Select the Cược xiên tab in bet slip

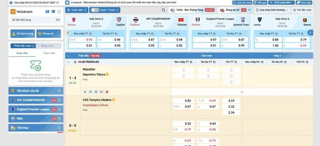pyautogui.click(x=49, y=53)
